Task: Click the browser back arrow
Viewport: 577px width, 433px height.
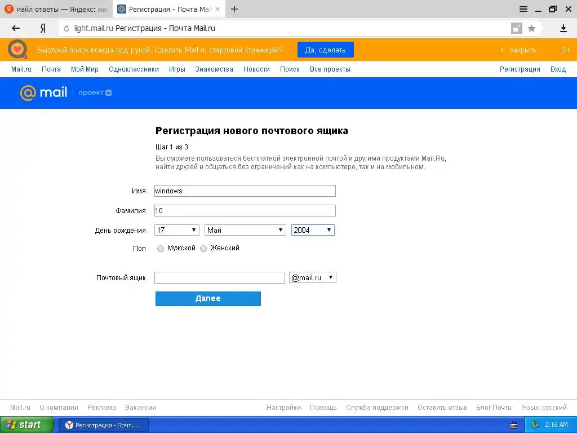Action: (x=16, y=28)
